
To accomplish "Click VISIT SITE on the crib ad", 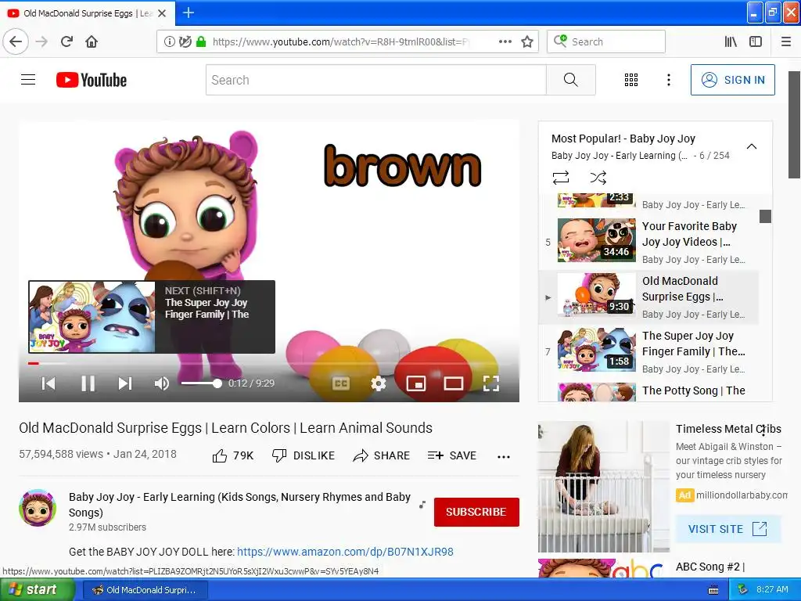I will pos(728,529).
